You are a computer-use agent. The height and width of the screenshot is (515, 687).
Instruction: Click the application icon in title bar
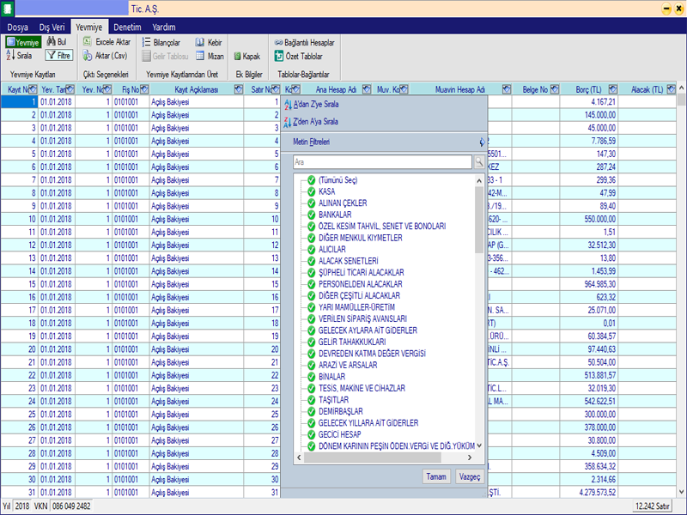[x=8, y=9]
